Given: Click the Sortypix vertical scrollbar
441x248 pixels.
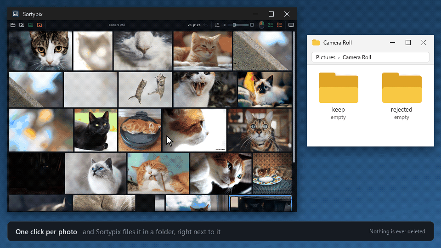Looking at the screenshot, I should (x=294, y=97).
